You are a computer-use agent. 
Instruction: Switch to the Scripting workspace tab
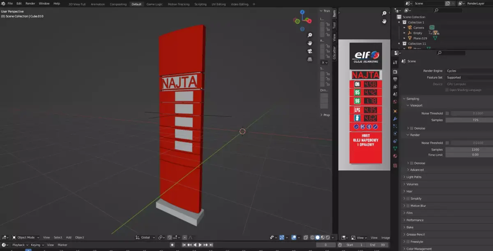(200, 4)
